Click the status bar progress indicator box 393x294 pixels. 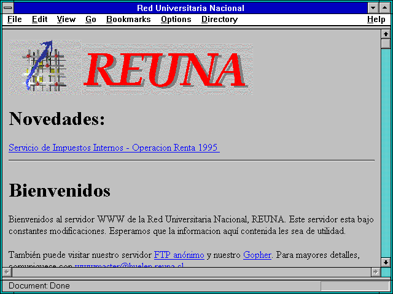(x=355, y=286)
